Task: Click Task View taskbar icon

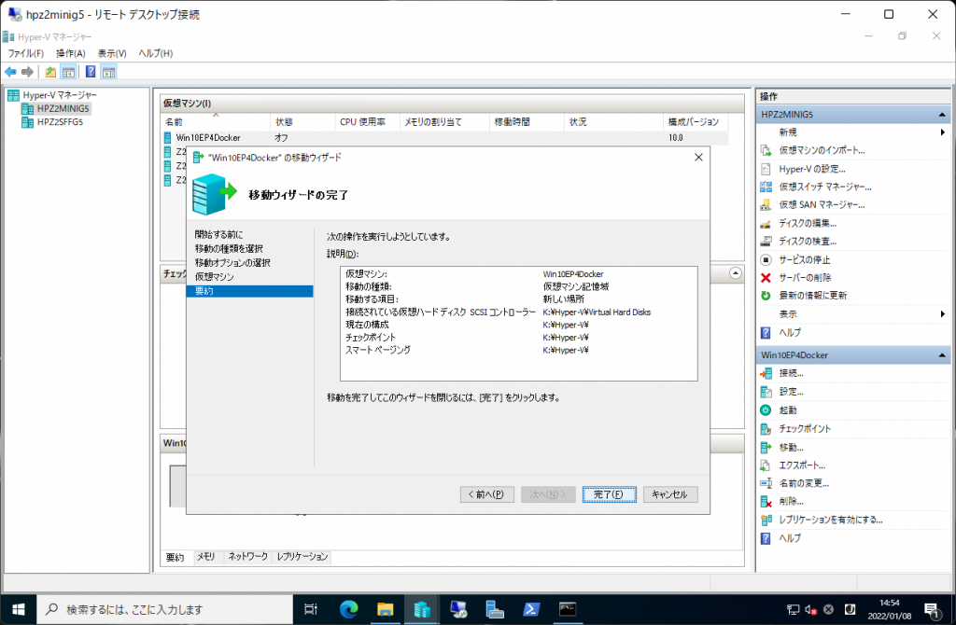Action: coord(311,609)
